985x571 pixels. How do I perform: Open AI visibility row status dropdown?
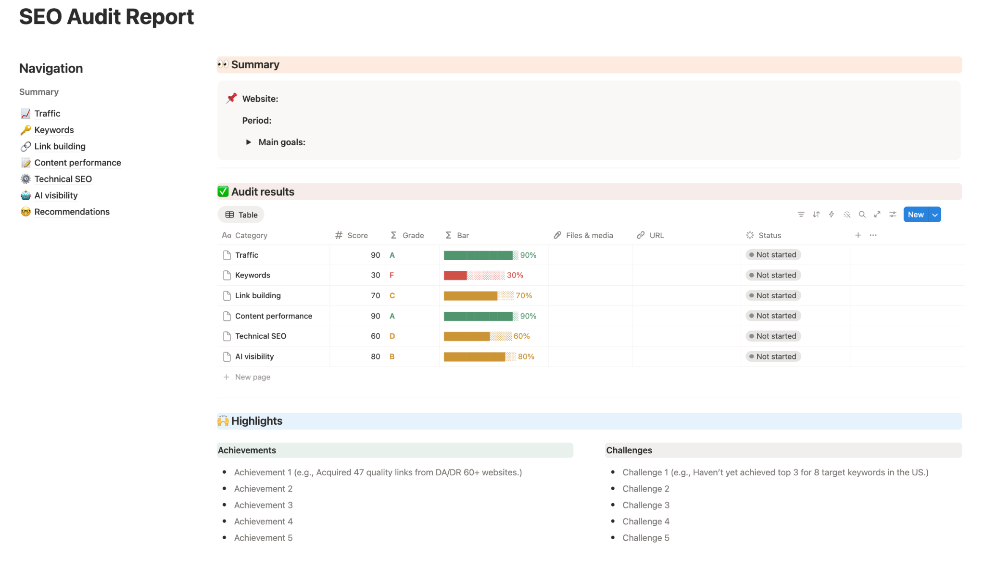click(x=773, y=356)
